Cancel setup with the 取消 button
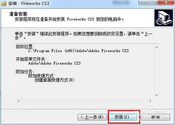This screenshot has width=175, height=125. [x=155, y=117]
